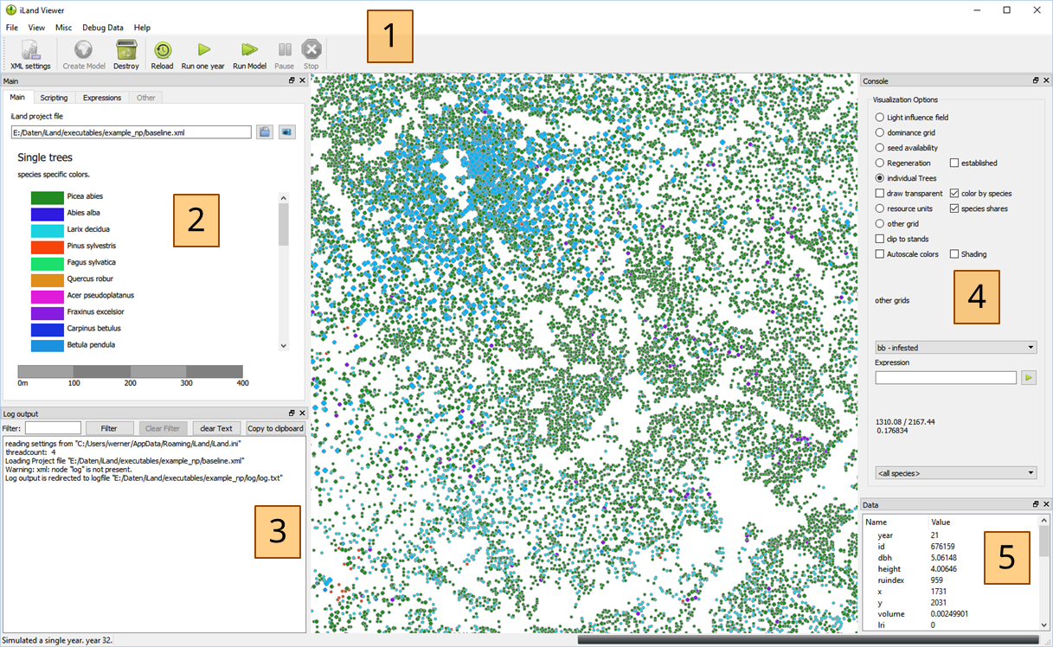Image resolution: width=1053 pixels, height=647 pixels.
Task: Click the Copy to clipboard button
Action: click(x=275, y=428)
